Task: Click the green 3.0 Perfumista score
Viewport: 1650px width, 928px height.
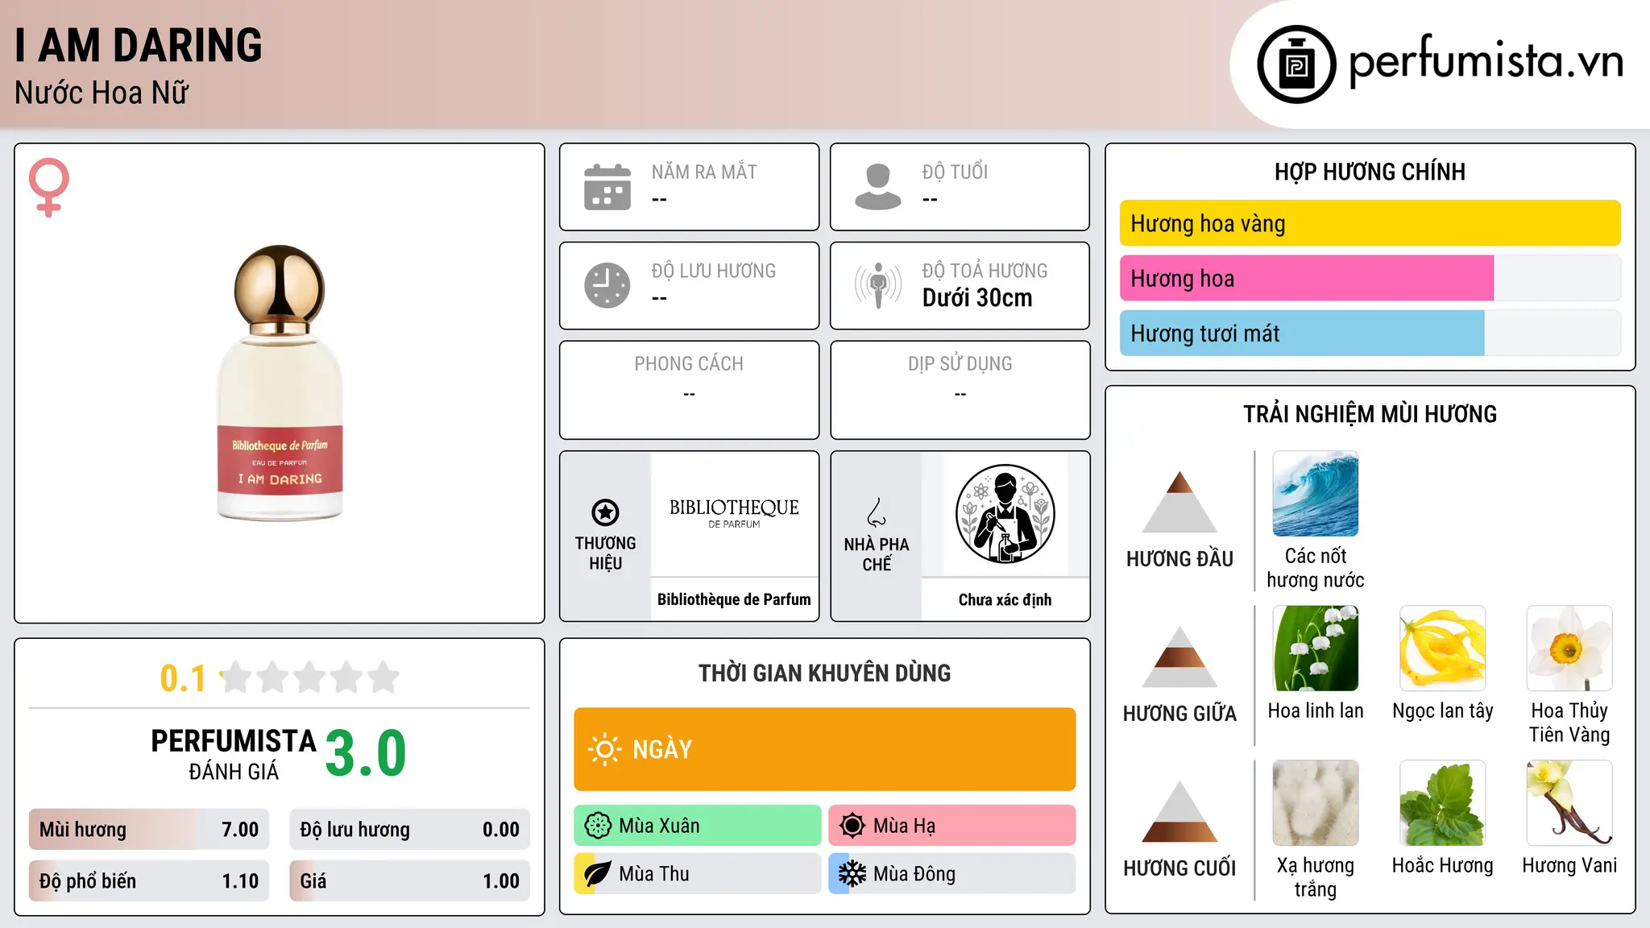Action: pyautogui.click(x=366, y=753)
